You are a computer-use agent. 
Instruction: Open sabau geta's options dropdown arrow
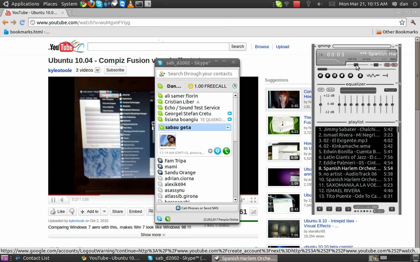tap(210, 151)
